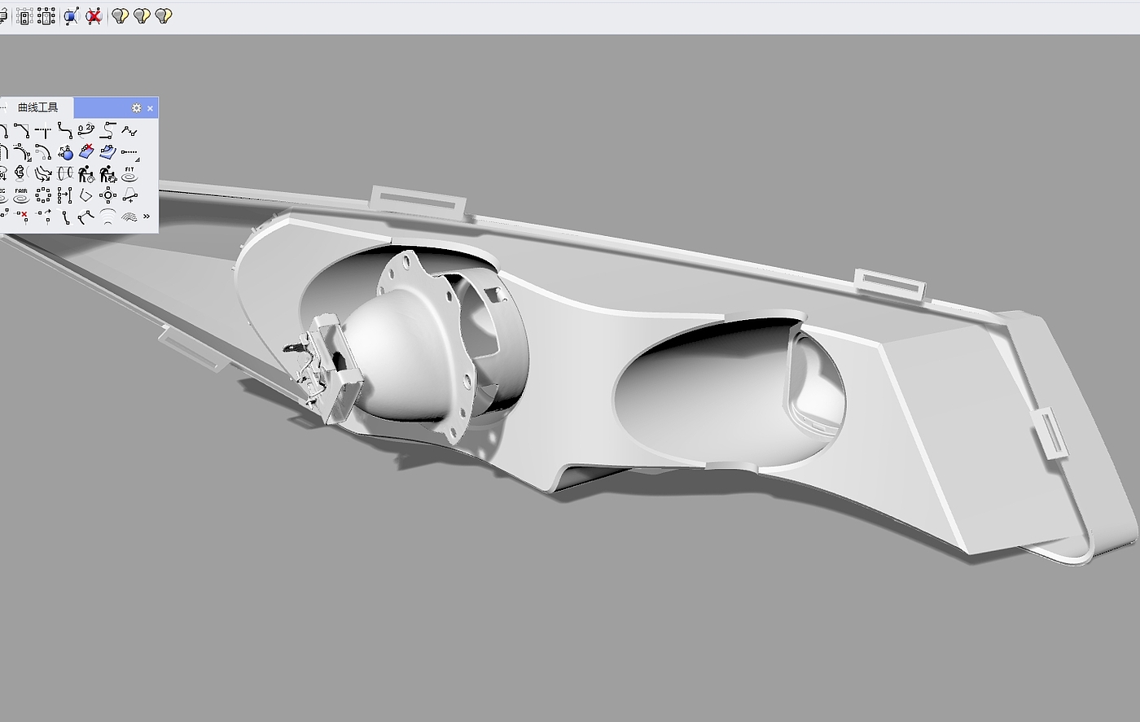Select the point removal red x tool
The image size is (1140, 722).
point(21,217)
